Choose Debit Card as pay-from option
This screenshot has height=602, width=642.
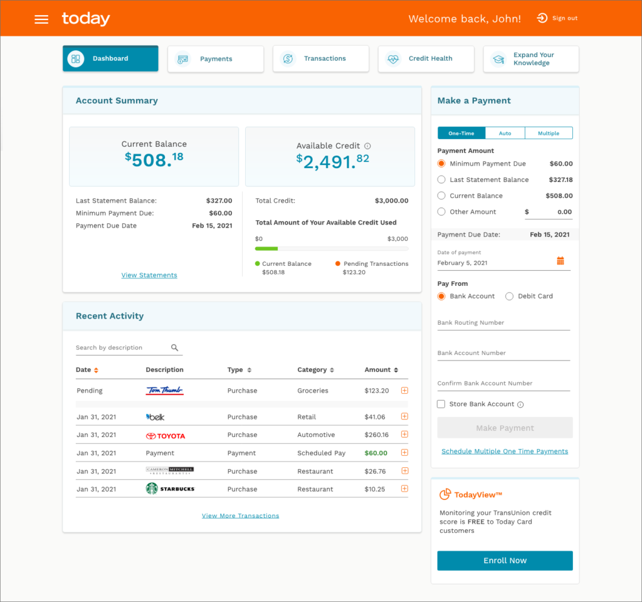(510, 296)
